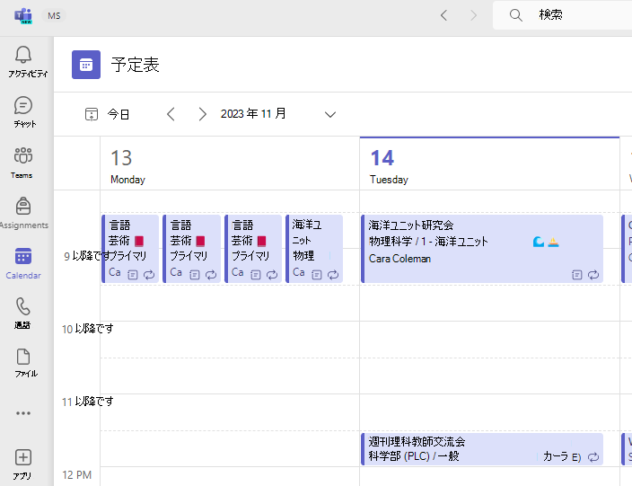632x486 pixels.
Task: Select Calendar in the sidebar
Action: tap(23, 263)
